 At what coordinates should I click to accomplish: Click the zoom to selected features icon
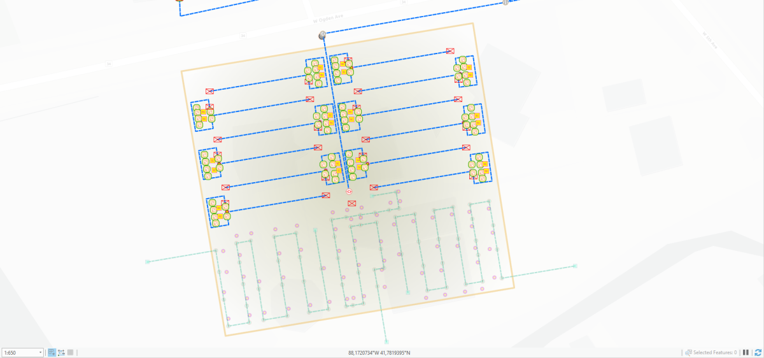pyautogui.click(x=688, y=352)
